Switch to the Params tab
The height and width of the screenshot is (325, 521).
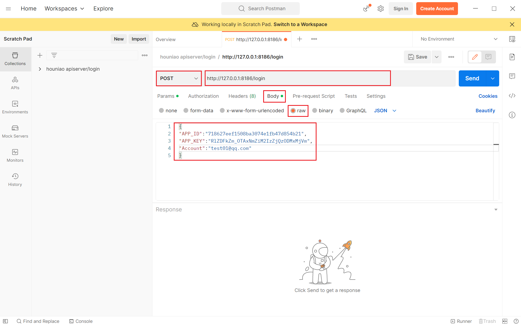[x=168, y=96]
